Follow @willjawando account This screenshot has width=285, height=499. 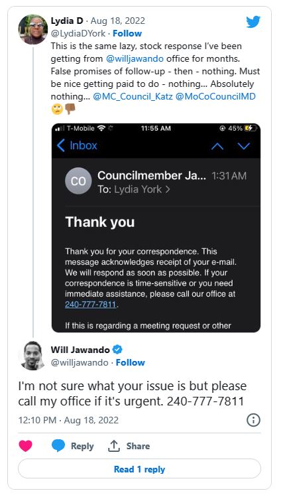coord(131,362)
